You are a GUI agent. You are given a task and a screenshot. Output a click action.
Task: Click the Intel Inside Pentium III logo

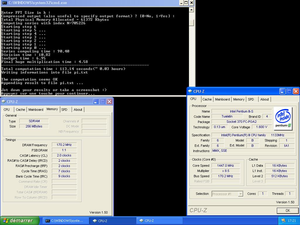click(283, 118)
